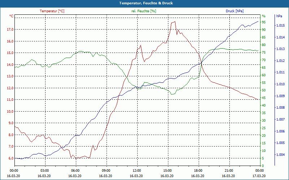
Task: Click the '1.010' pressure axis value
Action: [281, 84]
